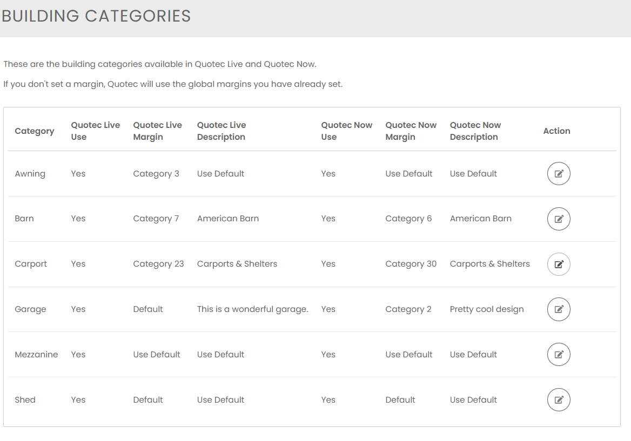Click the Quotec Now Margin column header
Screen dimensions: 631x441
[411, 131]
